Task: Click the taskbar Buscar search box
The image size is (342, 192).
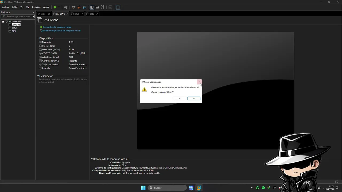Action: [x=167, y=188]
